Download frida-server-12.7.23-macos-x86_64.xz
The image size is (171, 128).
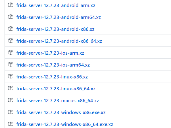pyautogui.click(x=58, y=101)
